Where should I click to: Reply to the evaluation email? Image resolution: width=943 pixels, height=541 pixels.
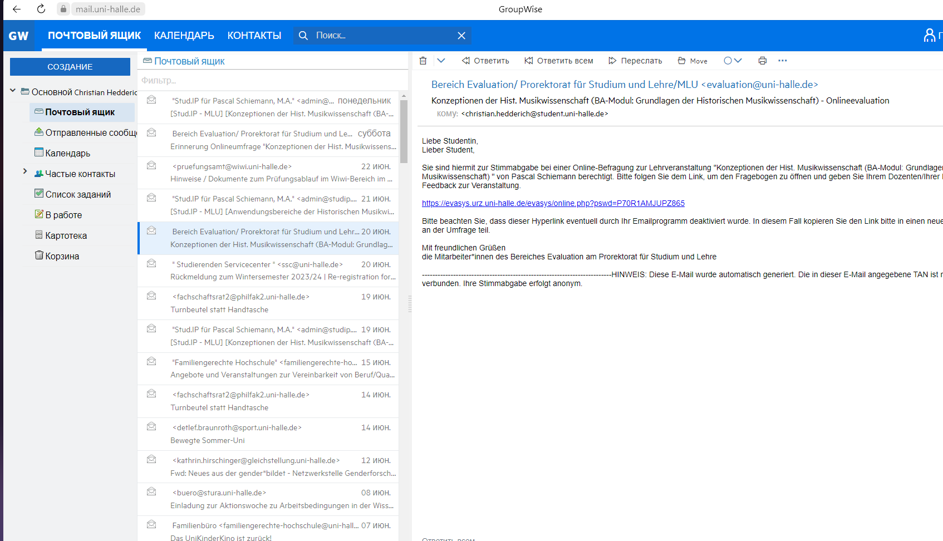pos(485,61)
